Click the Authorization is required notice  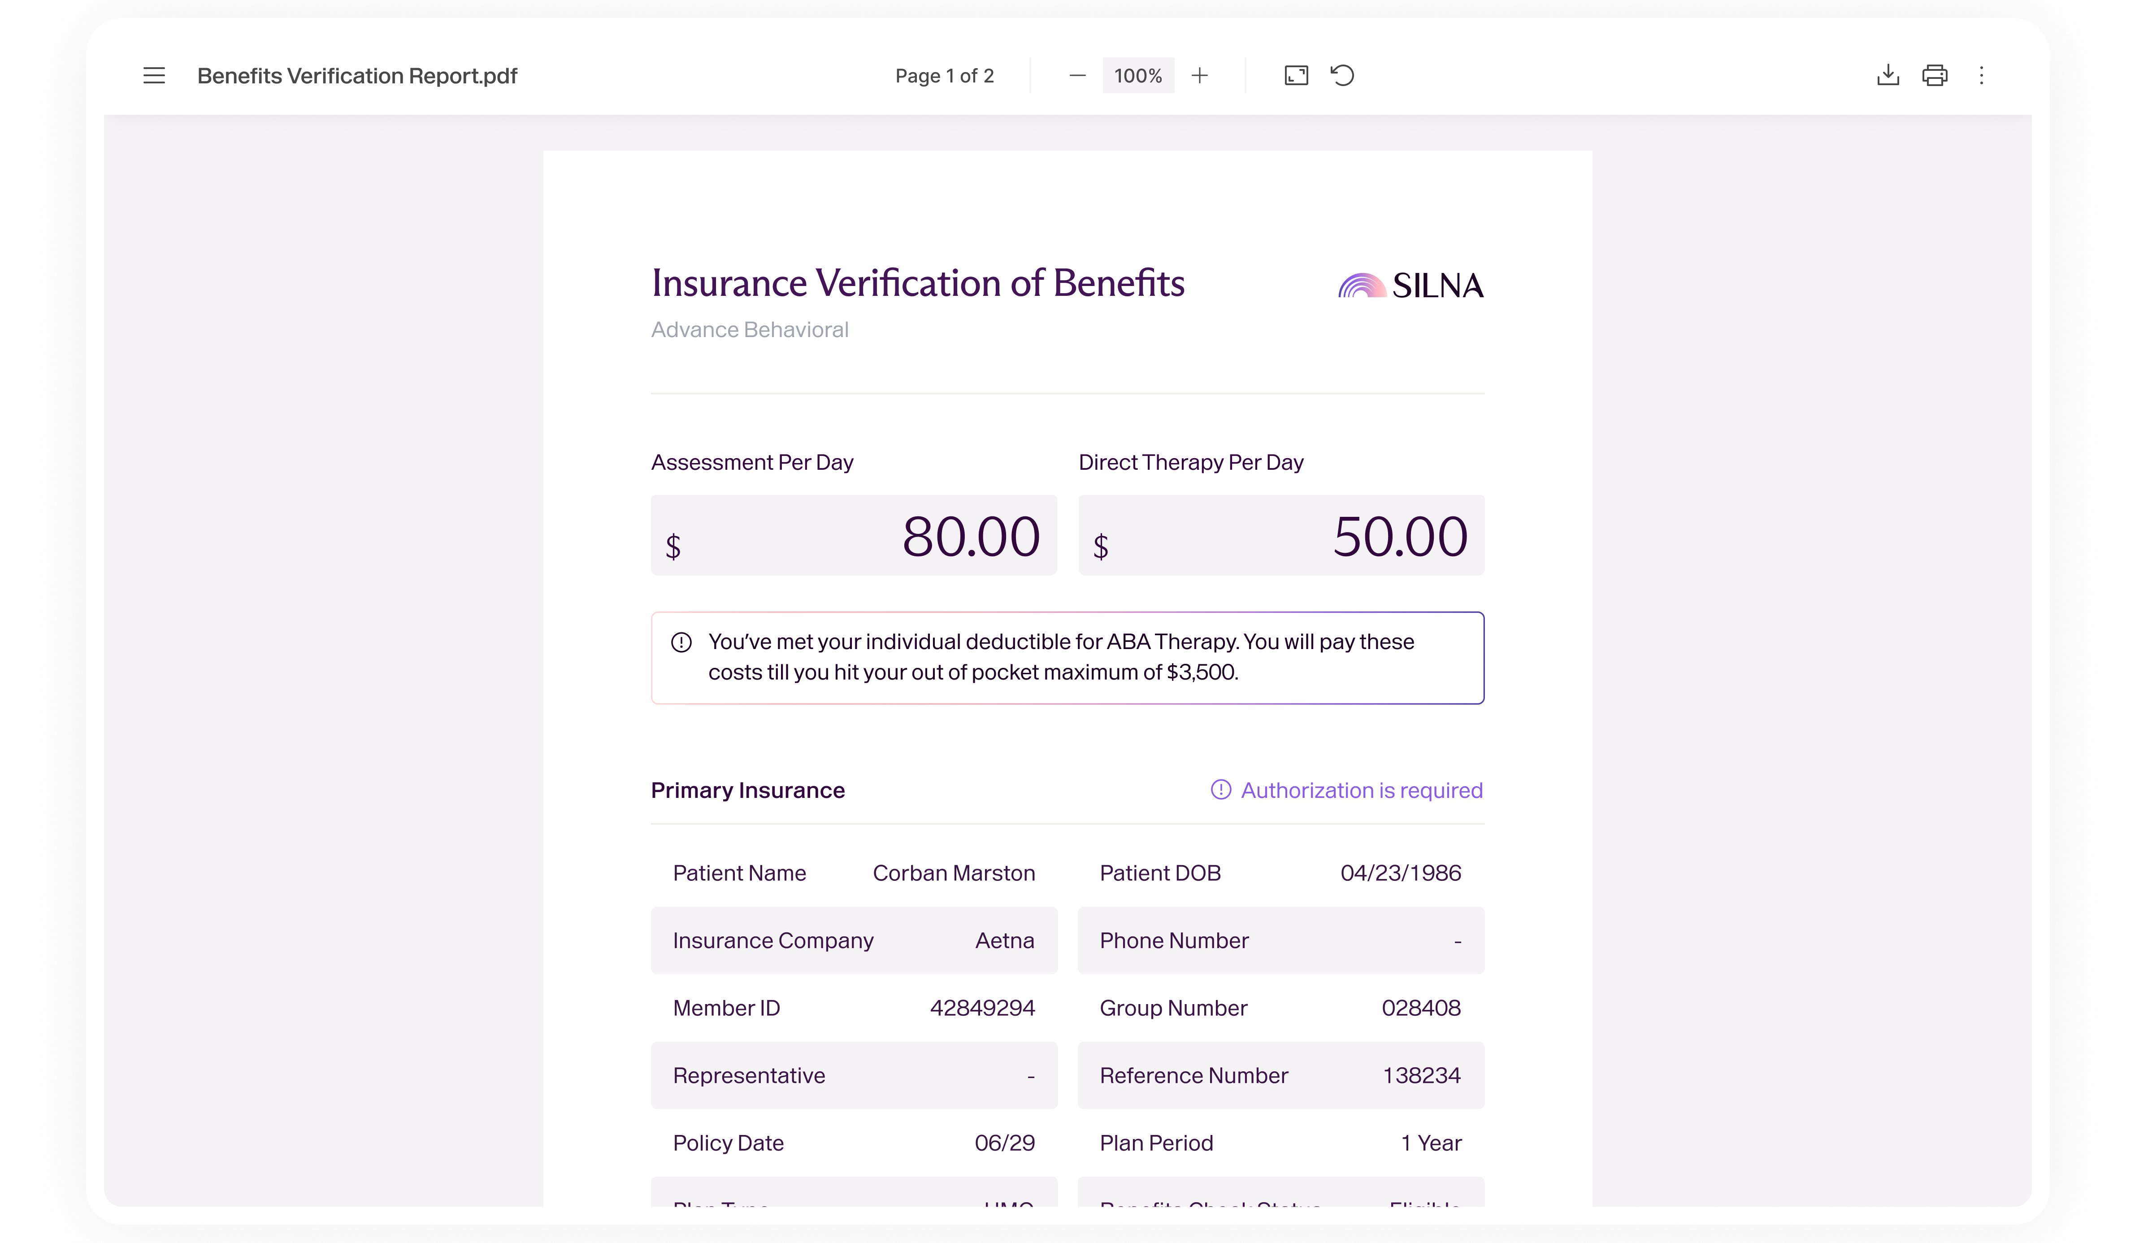coord(1362,790)
